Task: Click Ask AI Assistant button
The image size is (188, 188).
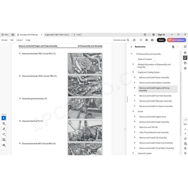Action: click(x=176, y=40)
